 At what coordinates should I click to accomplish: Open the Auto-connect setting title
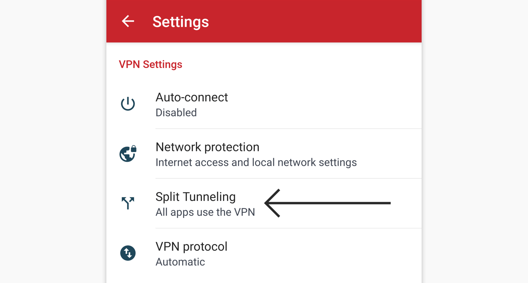coord(191,97)
